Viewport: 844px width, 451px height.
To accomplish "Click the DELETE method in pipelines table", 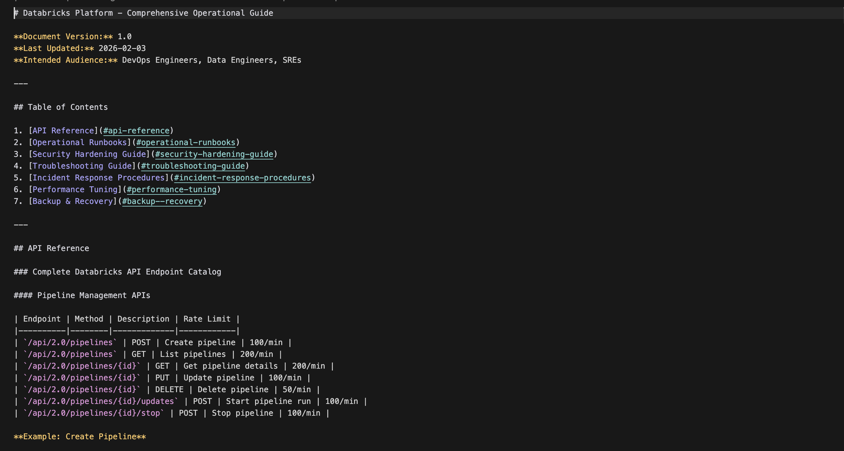I will click(x=169, y=390).
